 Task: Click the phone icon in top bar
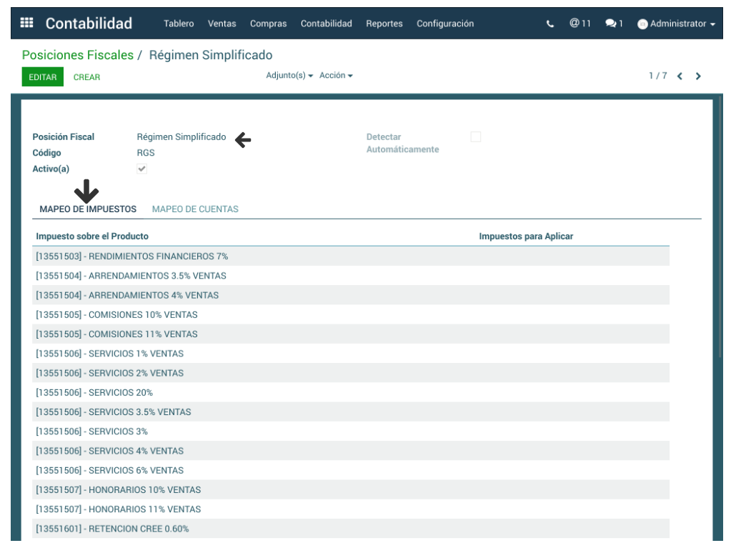pyautogui.click(x=550, y=24)
